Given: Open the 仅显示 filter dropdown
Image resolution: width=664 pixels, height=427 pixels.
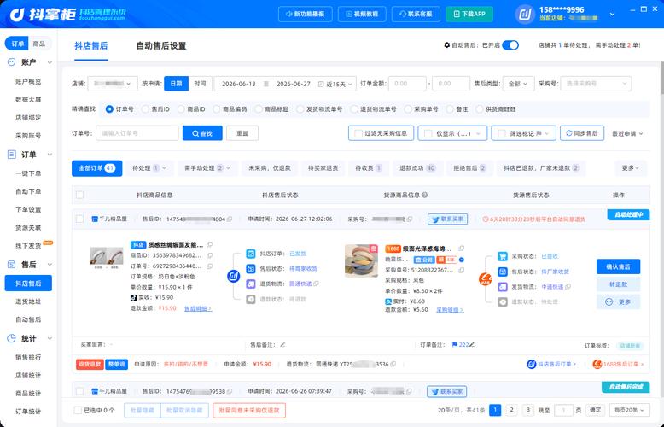Looking at the screenshot, I should [x=452, y=133].
